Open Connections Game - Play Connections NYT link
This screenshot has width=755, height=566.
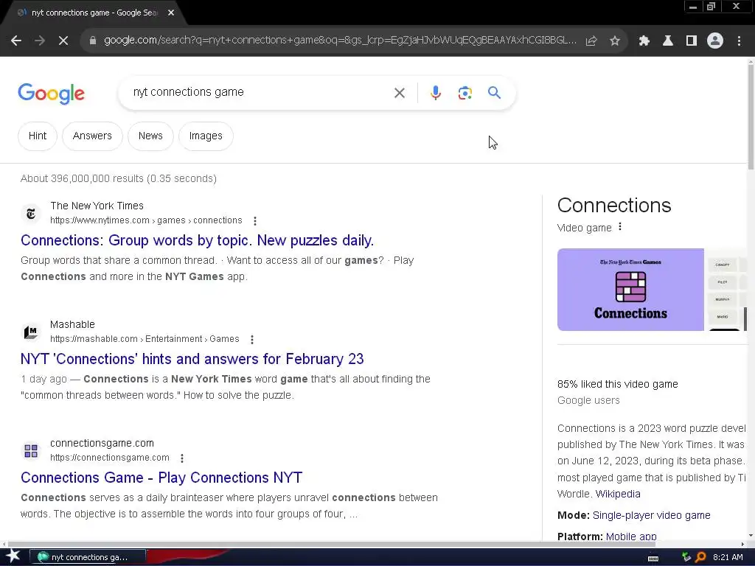[161, 478]
